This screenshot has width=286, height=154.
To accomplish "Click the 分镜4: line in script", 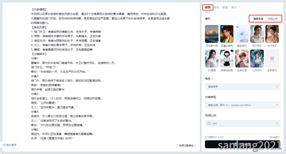I will (35, 112).
